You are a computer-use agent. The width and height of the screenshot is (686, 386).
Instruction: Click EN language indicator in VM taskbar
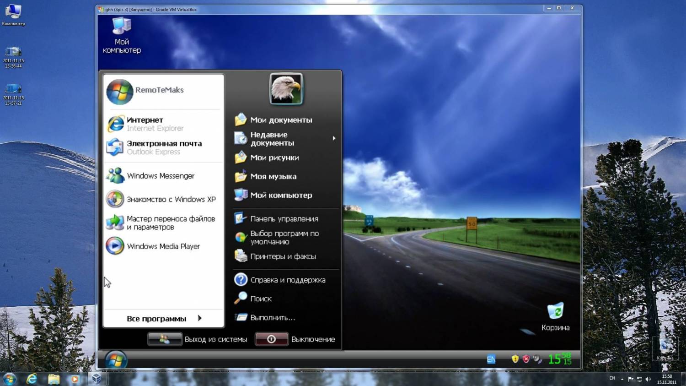click(x=491, y=359)
